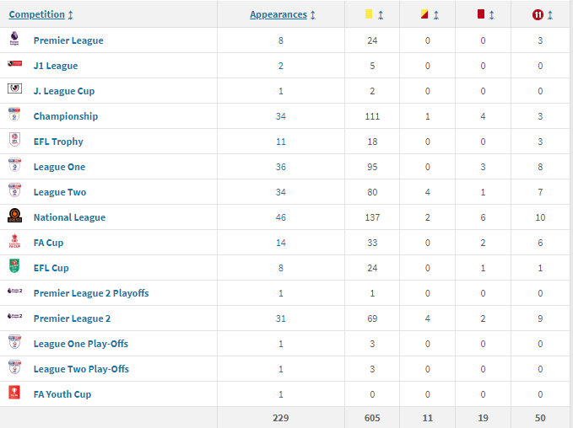Sort by second yellow card column arrow
The height and width of the screenshot is (428, 573).
tap(436, 15)
